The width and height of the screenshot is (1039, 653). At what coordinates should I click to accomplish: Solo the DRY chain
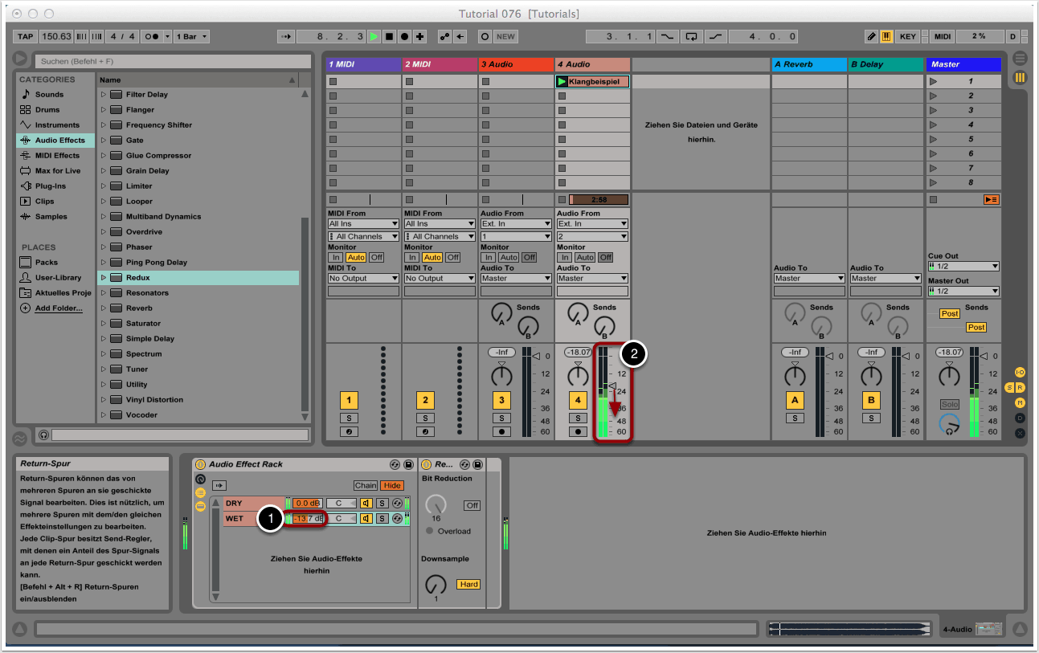coord(382,504)
